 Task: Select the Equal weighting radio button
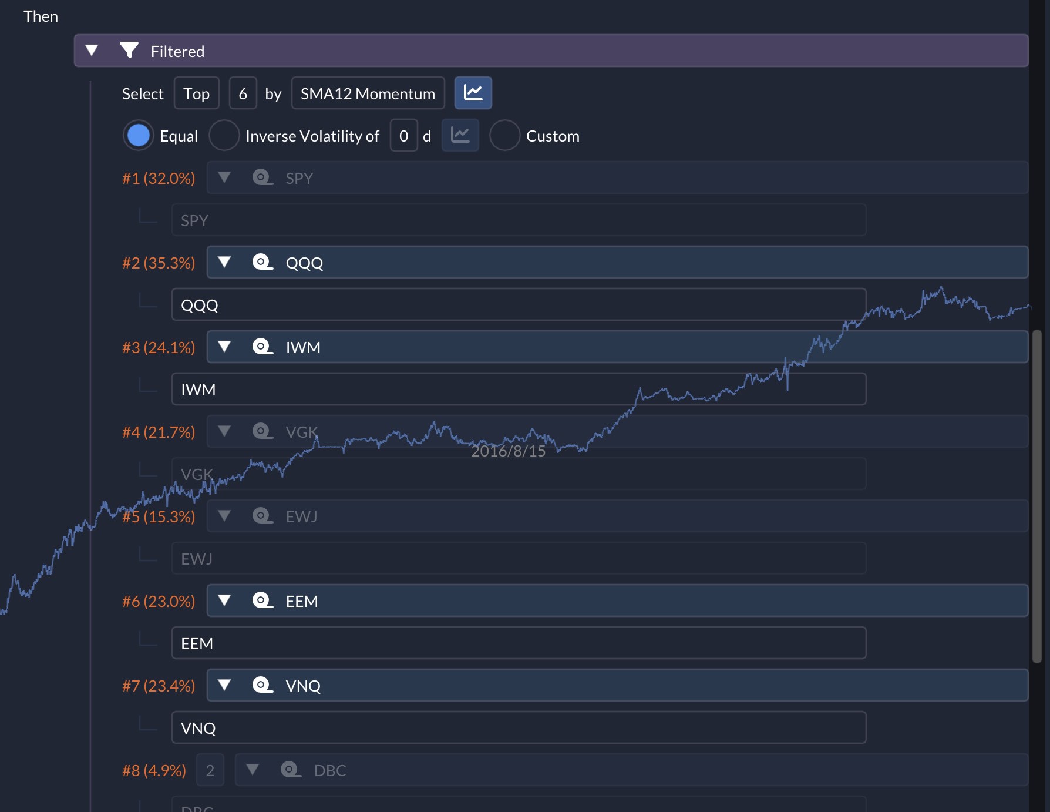[139, 135]
